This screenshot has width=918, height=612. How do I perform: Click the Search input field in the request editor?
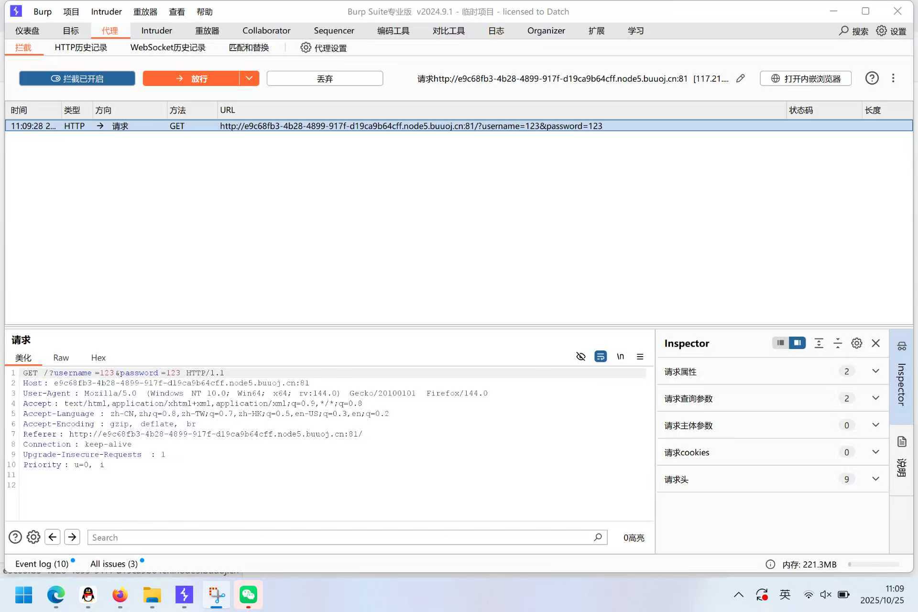[339, 537]
